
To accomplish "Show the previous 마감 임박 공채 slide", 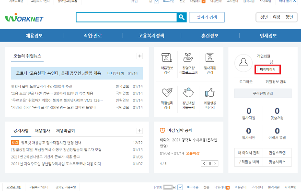I will pyautogui.click(x=204, y=164).
